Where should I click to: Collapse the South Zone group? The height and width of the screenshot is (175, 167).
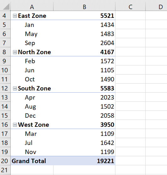(15, 88)
